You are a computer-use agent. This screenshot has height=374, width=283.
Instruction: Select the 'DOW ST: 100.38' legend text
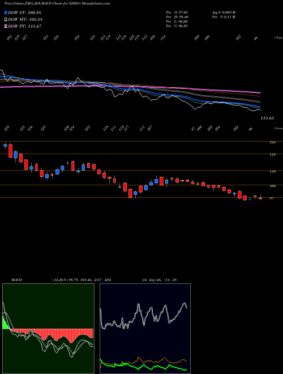pos(25,12)
